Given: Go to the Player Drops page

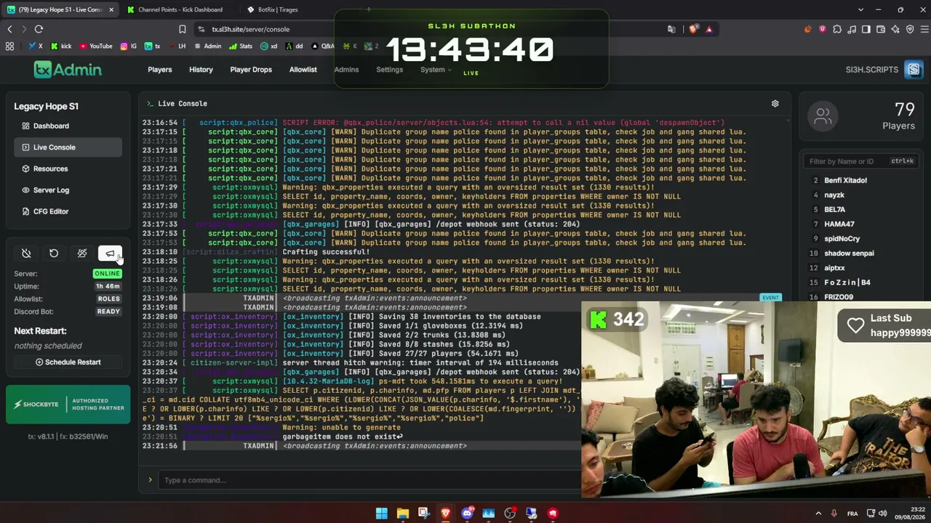Looking at the screenshot, I should tap(251, 70).
